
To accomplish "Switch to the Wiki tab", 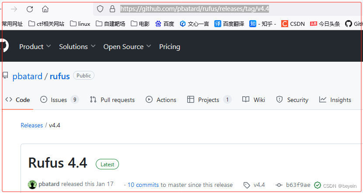I will click(x=253, y=100).
